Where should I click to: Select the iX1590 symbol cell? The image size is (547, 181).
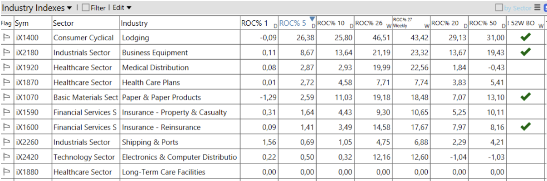click(27, 112)
